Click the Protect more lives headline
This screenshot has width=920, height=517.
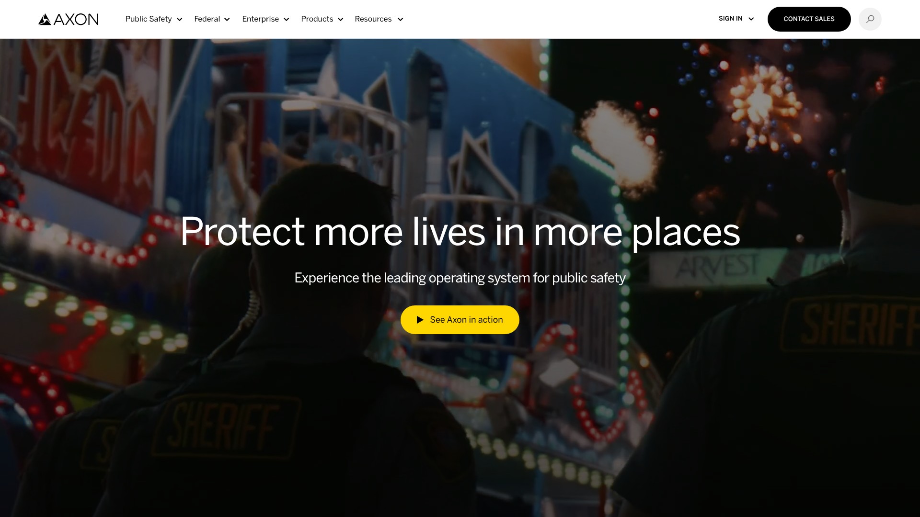point(460,233)
